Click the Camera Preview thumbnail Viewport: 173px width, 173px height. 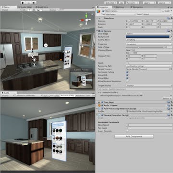[81, 80]
